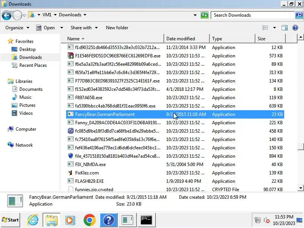Select fef436e4196ae779ec1d6dd6dcfeec045bc1 file
The width and height of the screenshot is (304, 228).
(175, 147)
